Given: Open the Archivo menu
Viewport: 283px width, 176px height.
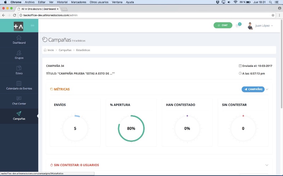Looking at the screenshot, I should (30, 2).
